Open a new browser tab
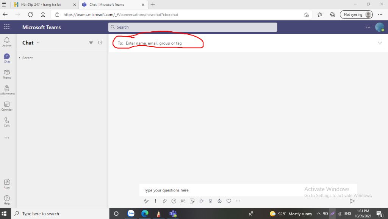388x219 pixels. click(x=153, y=5)
